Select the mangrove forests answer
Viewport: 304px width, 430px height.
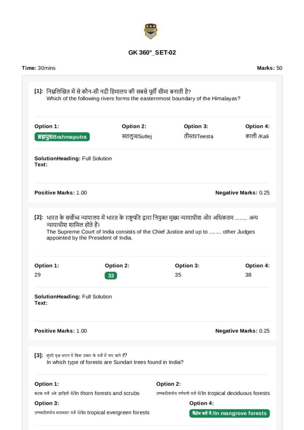click(229, 414)
